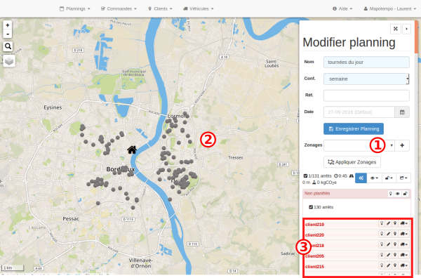Add a new zoning with plus button

coord(402,145)
